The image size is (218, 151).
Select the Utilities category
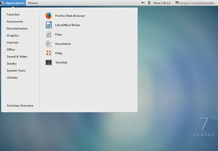[x=12, y=78]
